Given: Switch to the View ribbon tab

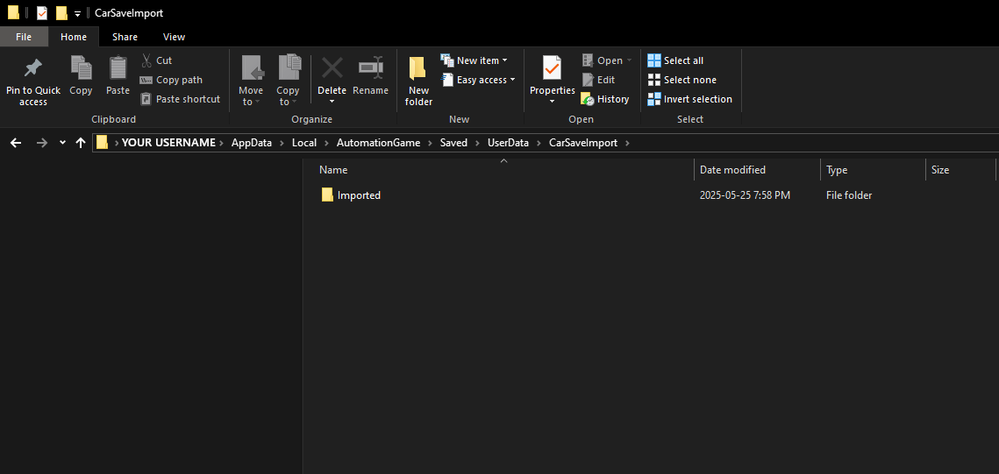Looking at the screenshot, I should tap(174, 37).
